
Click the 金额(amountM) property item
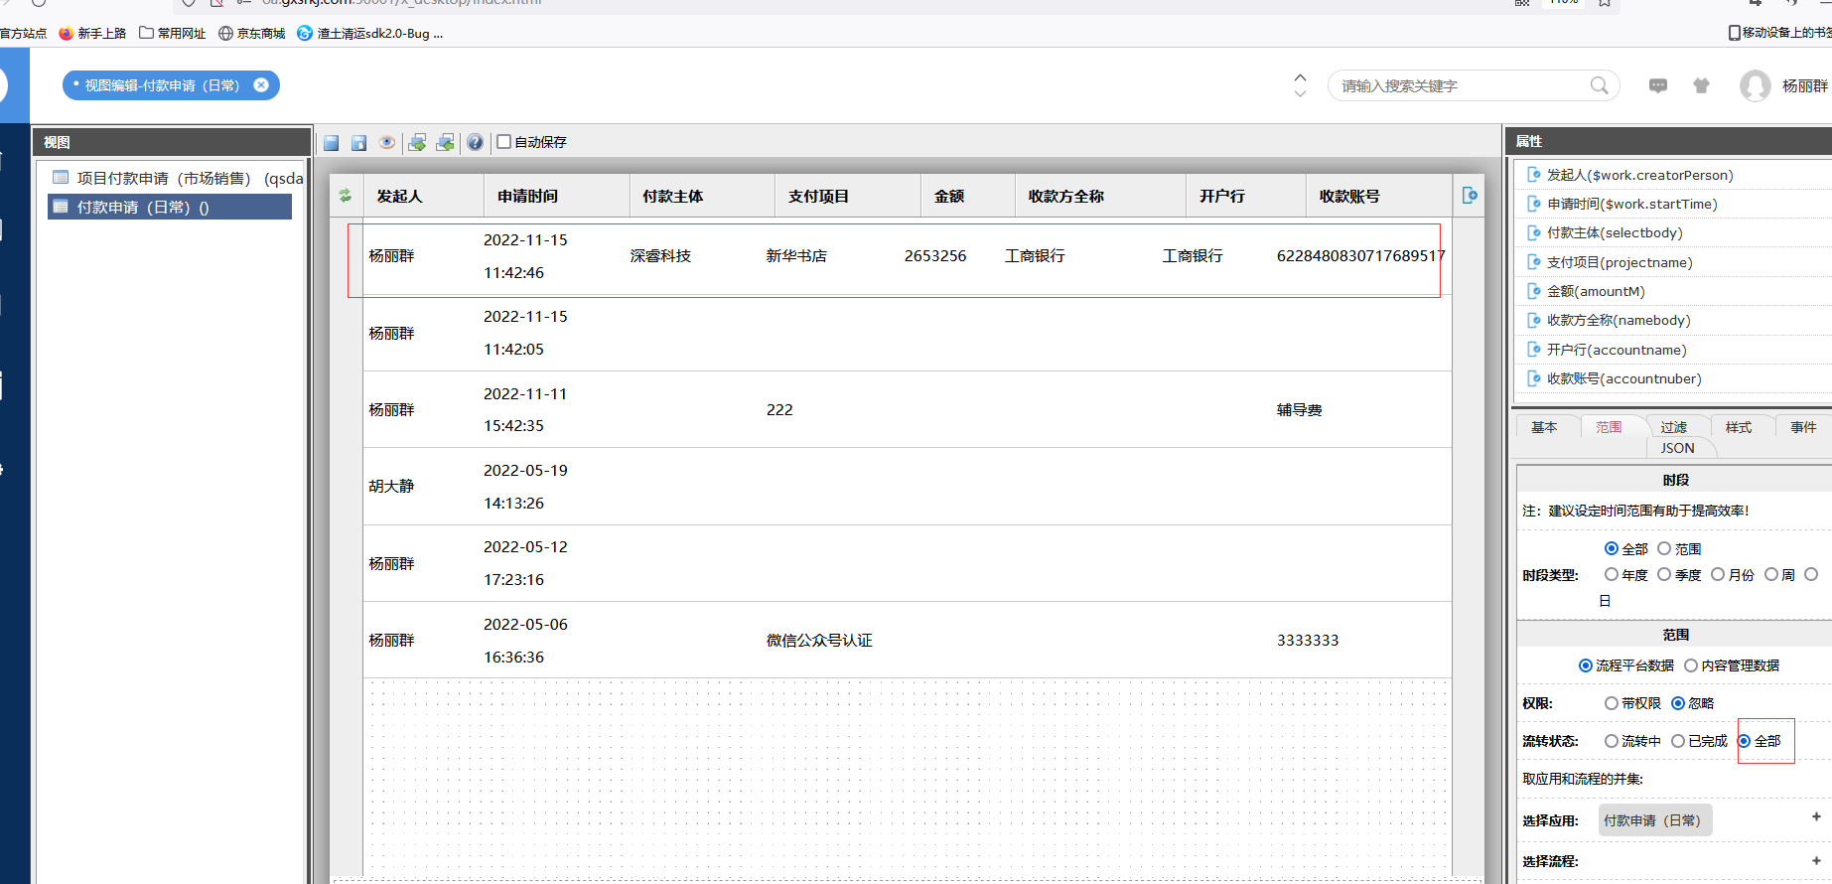1596,291
